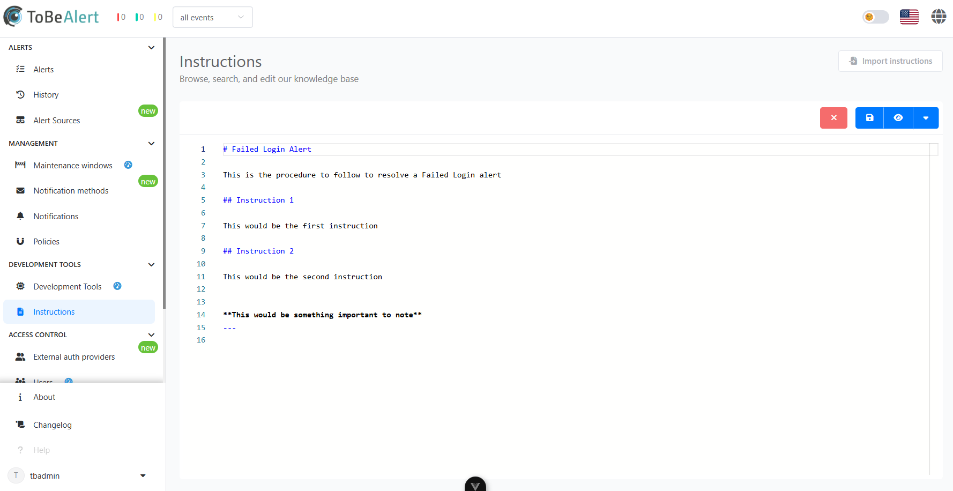Cancel editing with the red X button
This screenshot has width=953, height=491.
[833, 118]
